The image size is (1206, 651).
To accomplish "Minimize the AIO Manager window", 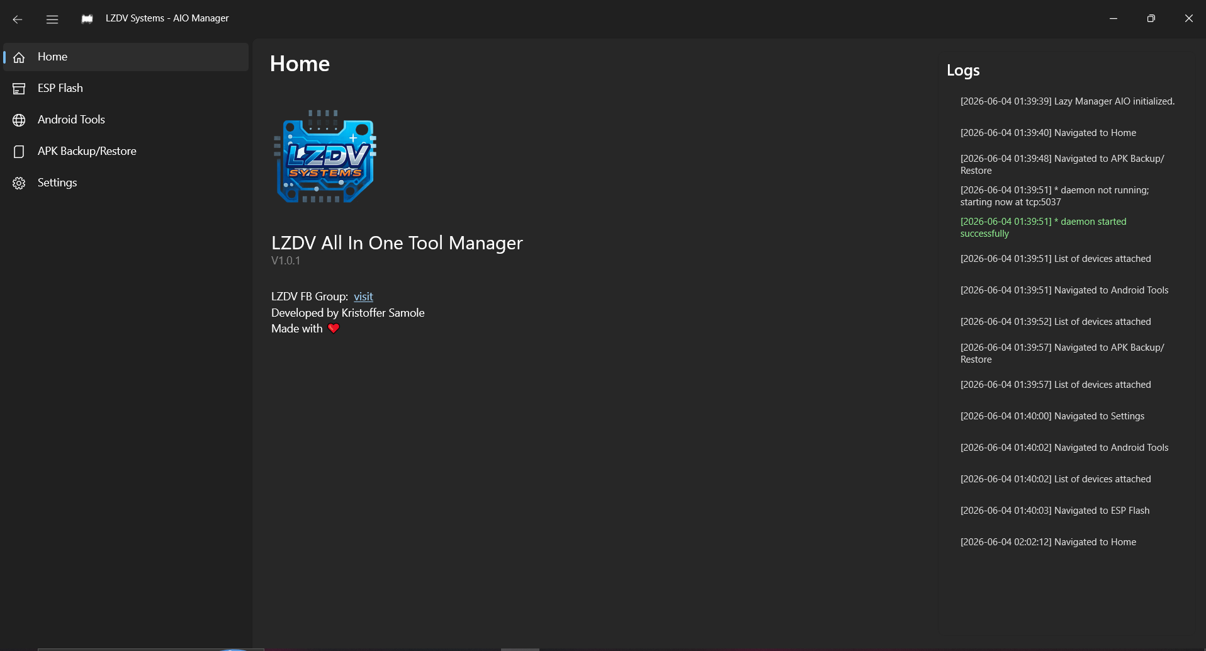I will (x=1113, y=19).
